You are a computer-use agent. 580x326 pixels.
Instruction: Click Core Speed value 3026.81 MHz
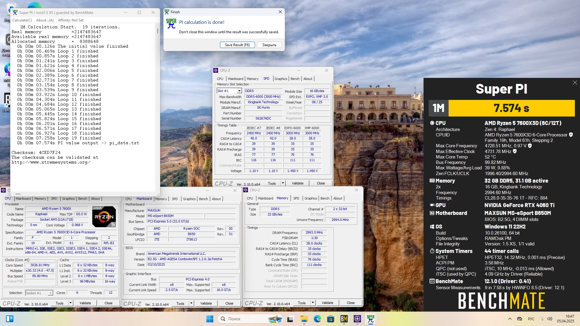[x=40, y=265]
